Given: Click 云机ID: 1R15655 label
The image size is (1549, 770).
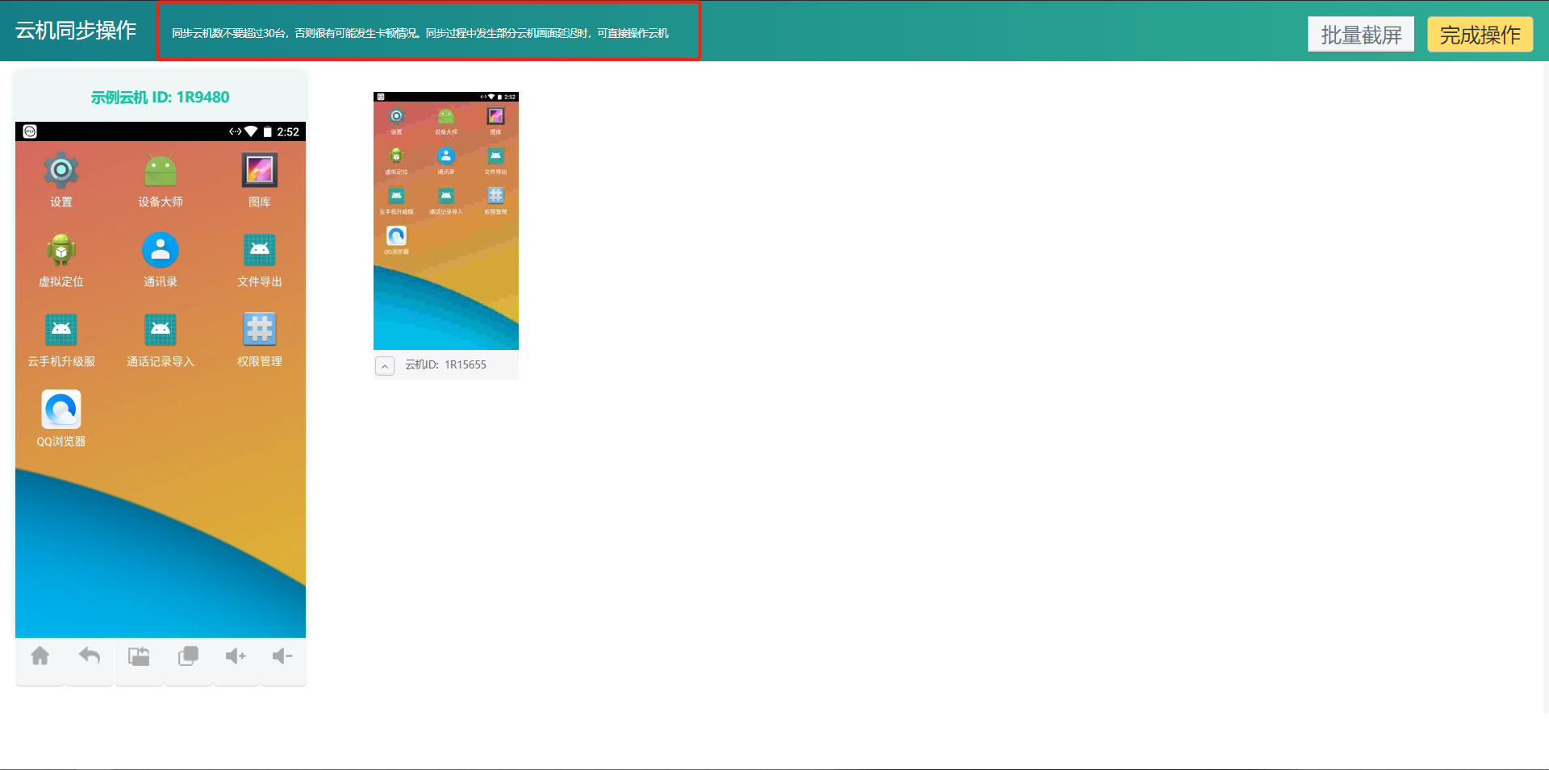Looking at the screenshot, I should pos(445,364).
